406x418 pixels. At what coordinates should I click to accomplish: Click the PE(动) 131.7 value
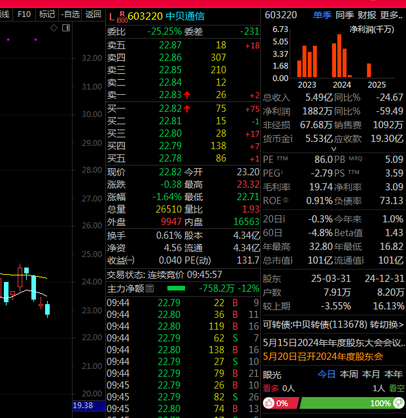(248, 260)
